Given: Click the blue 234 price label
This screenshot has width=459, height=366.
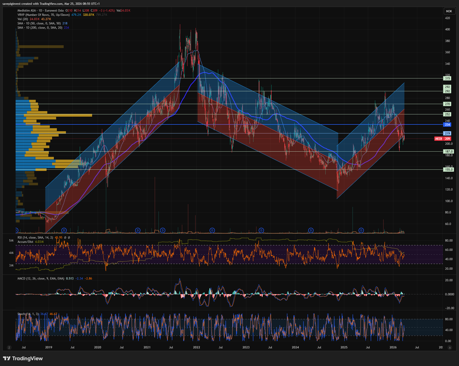Looking at the screenshot, I should point(447,125).
